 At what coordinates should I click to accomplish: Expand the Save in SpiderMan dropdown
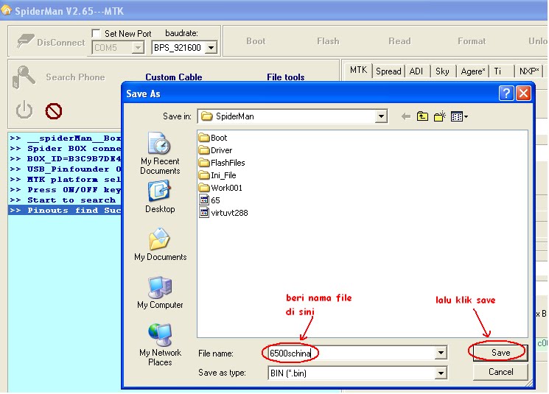click(x=380, y=116)
